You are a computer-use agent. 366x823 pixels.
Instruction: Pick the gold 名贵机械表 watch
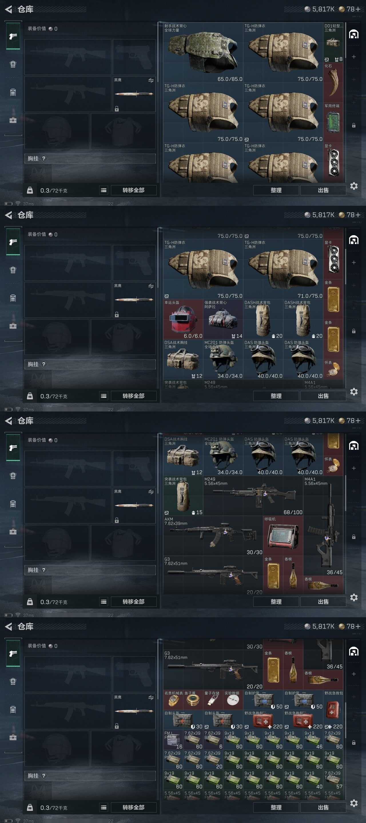click(x=173, y=700)
